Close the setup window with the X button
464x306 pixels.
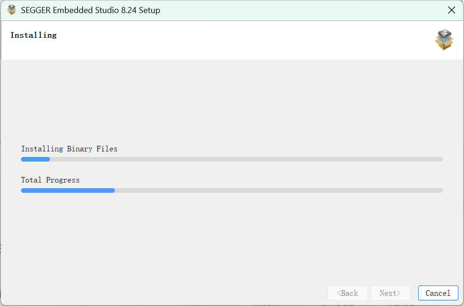point(451,10)
